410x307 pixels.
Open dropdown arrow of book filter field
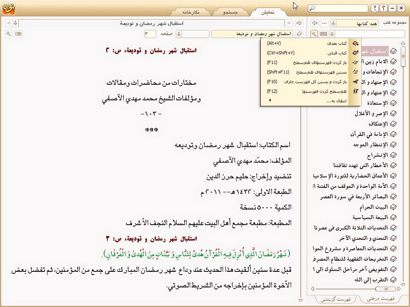click(x=333, y=34)
